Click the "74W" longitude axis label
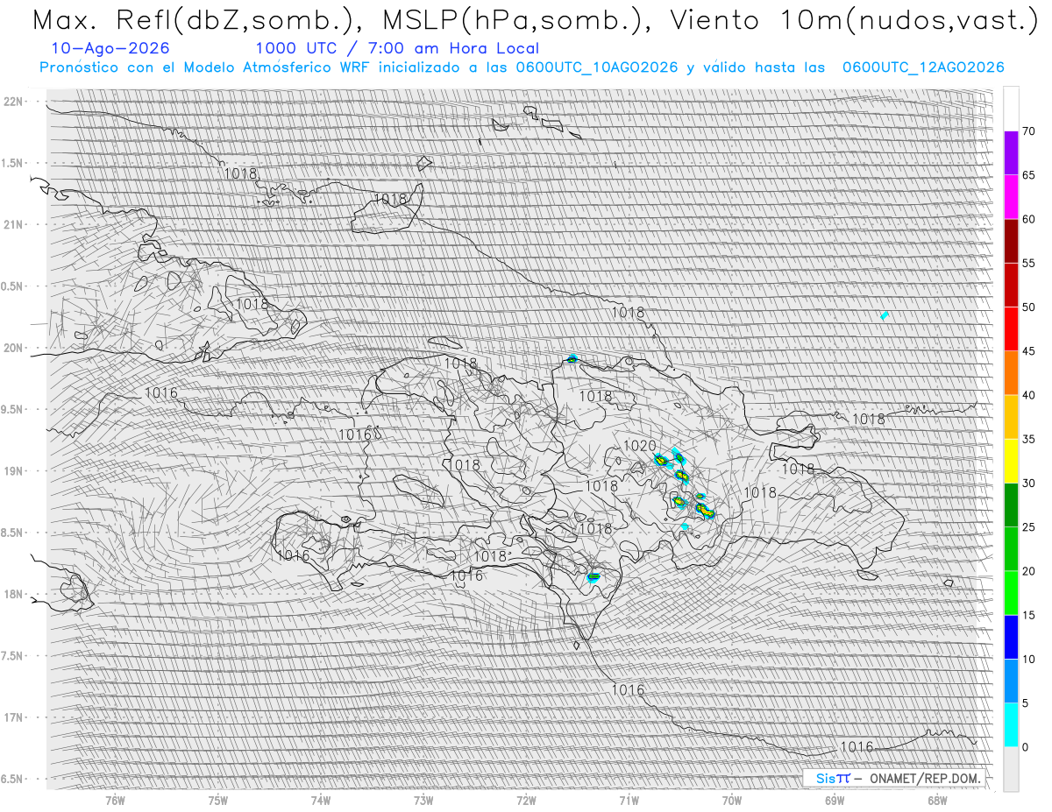This screenshot has width=1052, height=812. pyautogui.click(x=321, y=801)
